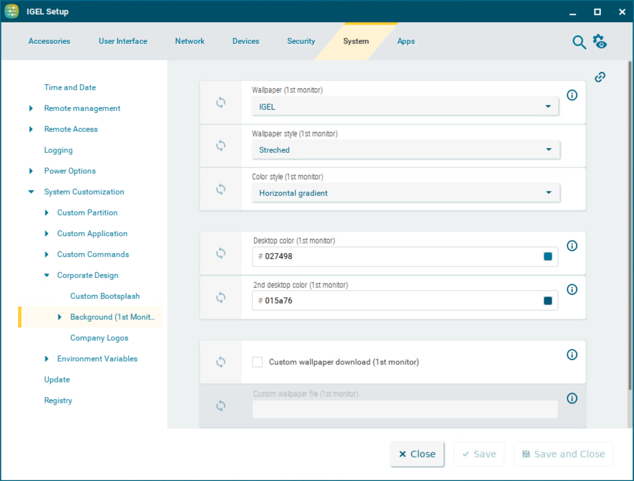Click the info icon next to the Wallpaper dropdown
Viewport: 634px width, 481px height.
tap(572, 95)
